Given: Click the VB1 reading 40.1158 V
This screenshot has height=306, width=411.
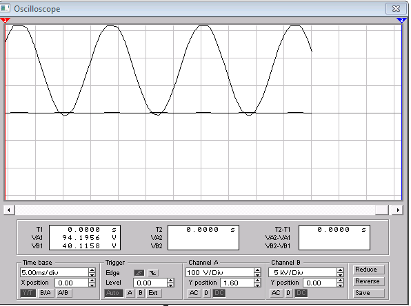Looking at the screenshot, I should click(89, 246).
